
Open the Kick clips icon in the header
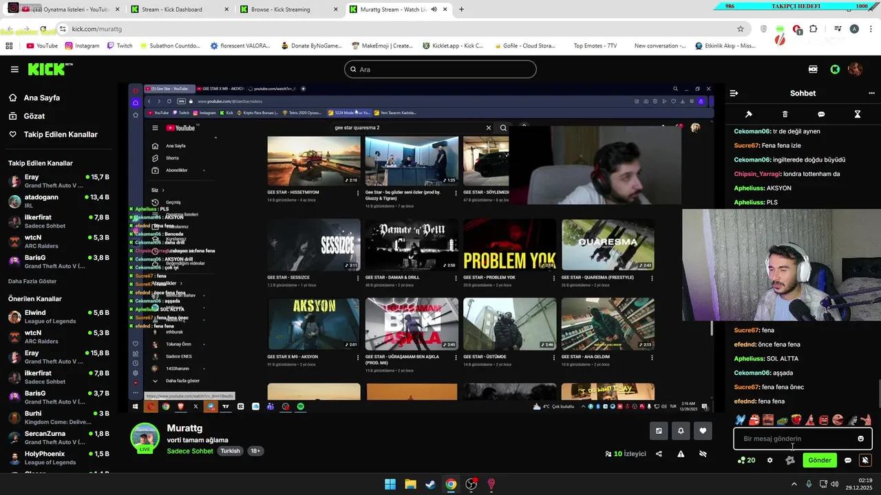click(813, 69)
